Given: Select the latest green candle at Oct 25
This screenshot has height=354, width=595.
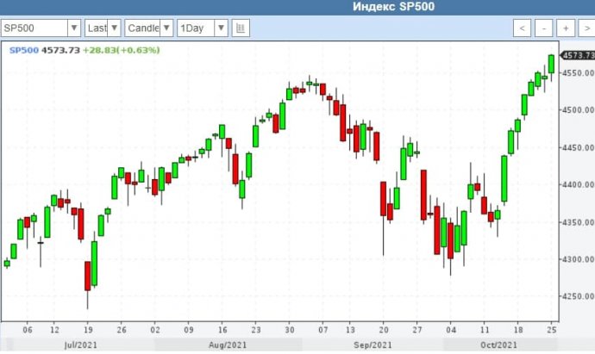Looking at the screenshot, I should pos(552,65).
